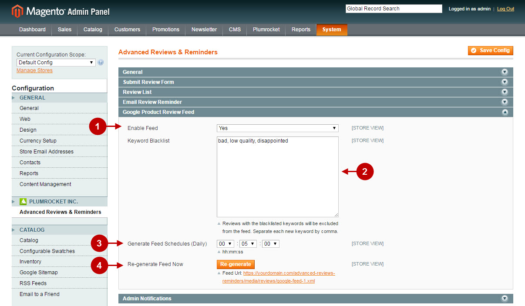Expand the General section arrow icon
The image size is (525, 306).
coord(505,72)
